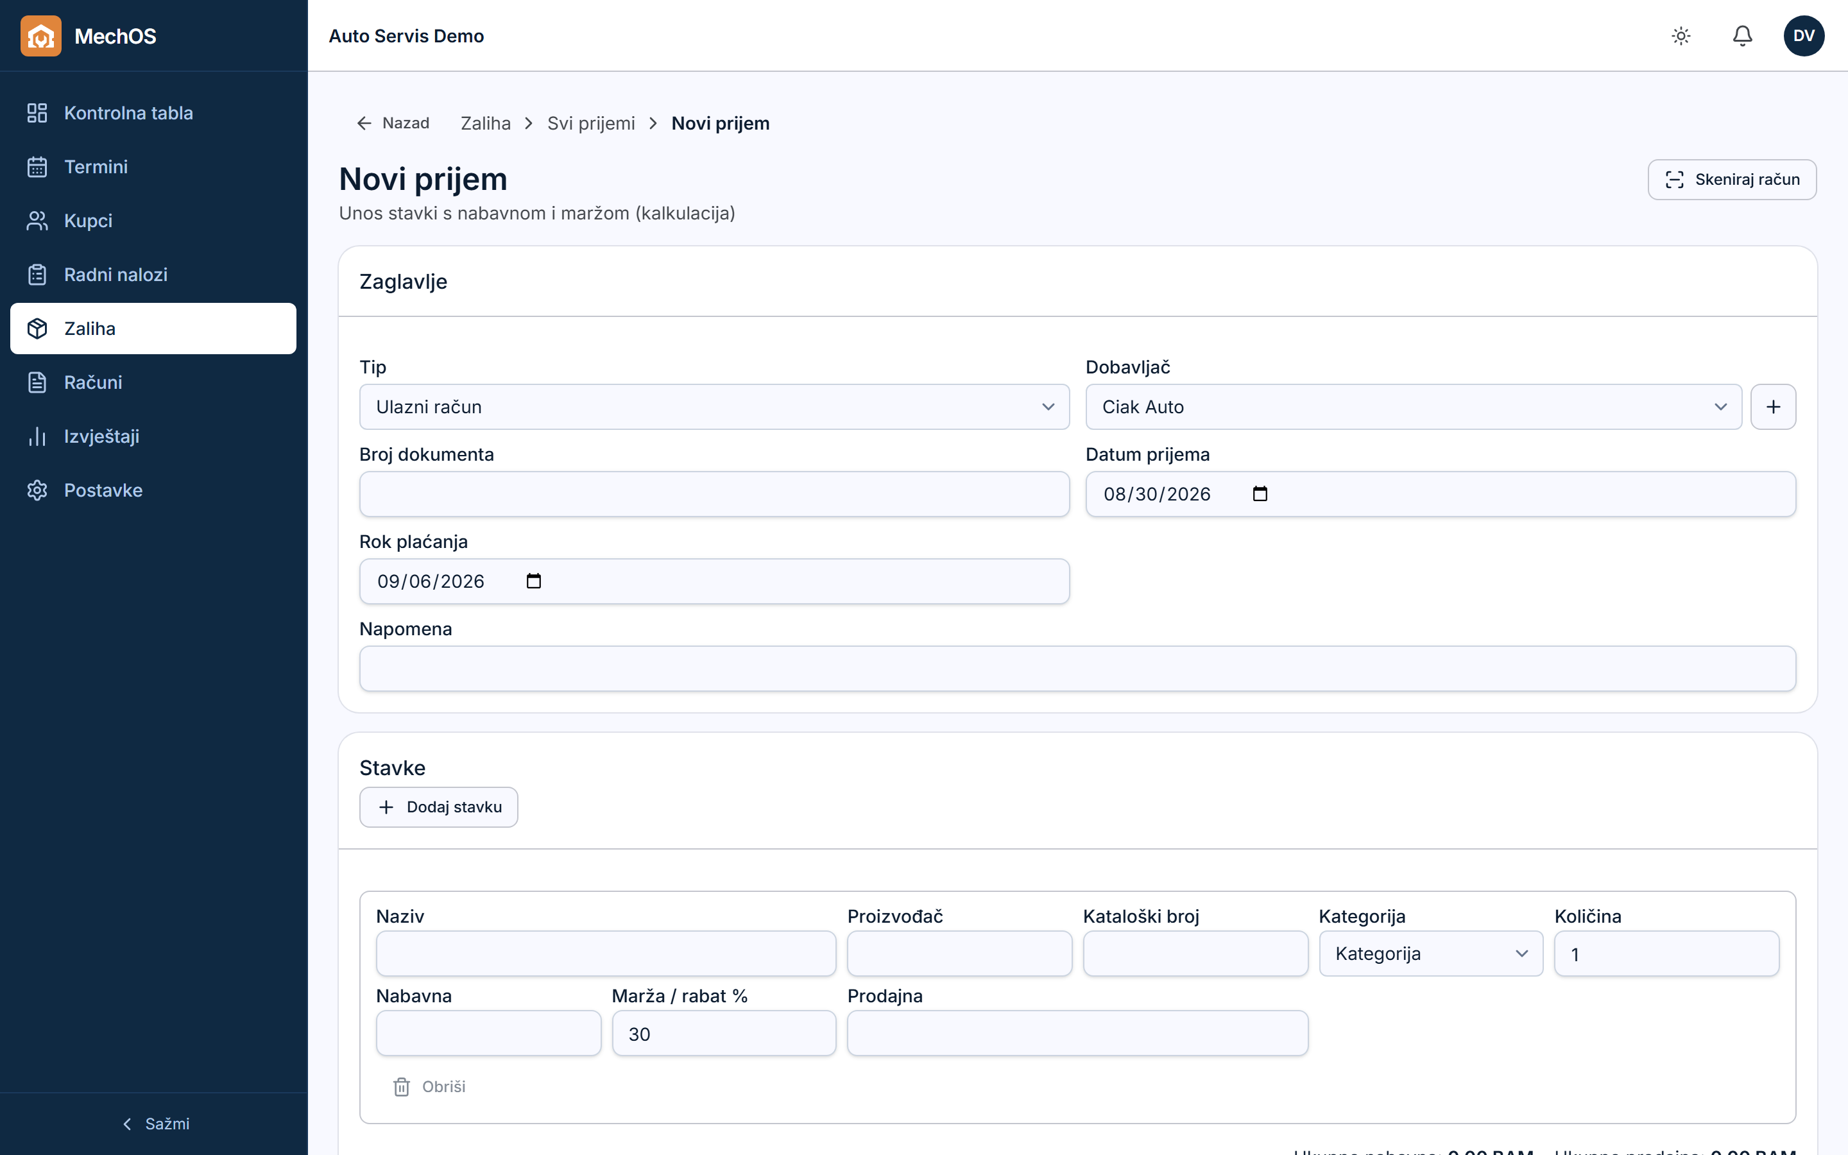This screenshot has height=1155, width=1848.
Task: Click the Nazad back link
Action: [x=393, y=123]
